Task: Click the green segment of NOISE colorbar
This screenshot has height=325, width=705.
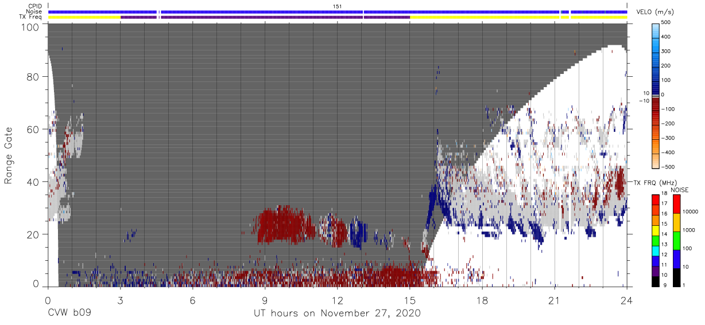Action: point(676,240)
